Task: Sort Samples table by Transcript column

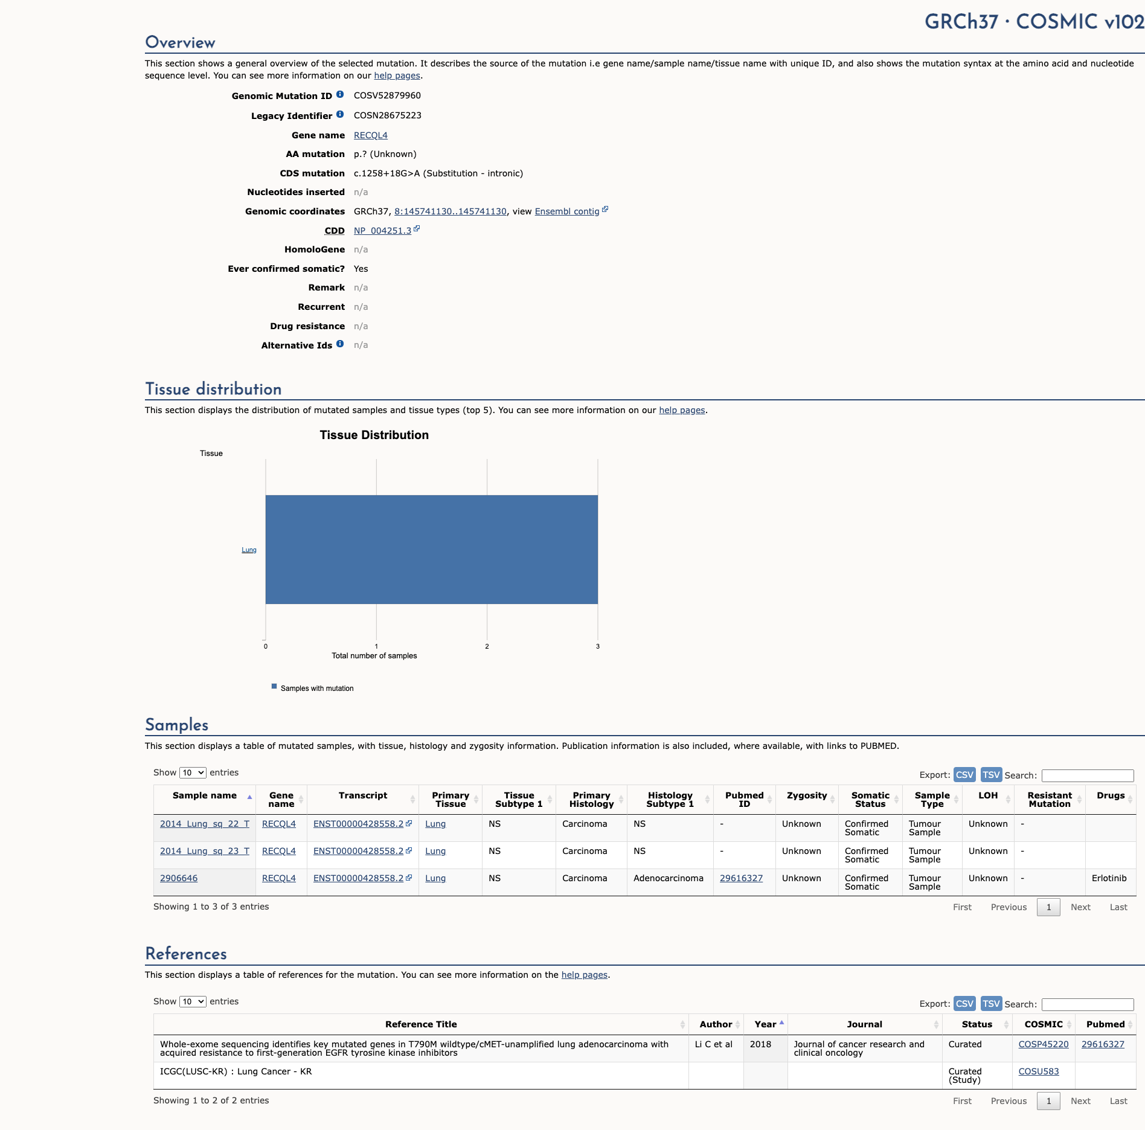Action: [x=363, y=800]
